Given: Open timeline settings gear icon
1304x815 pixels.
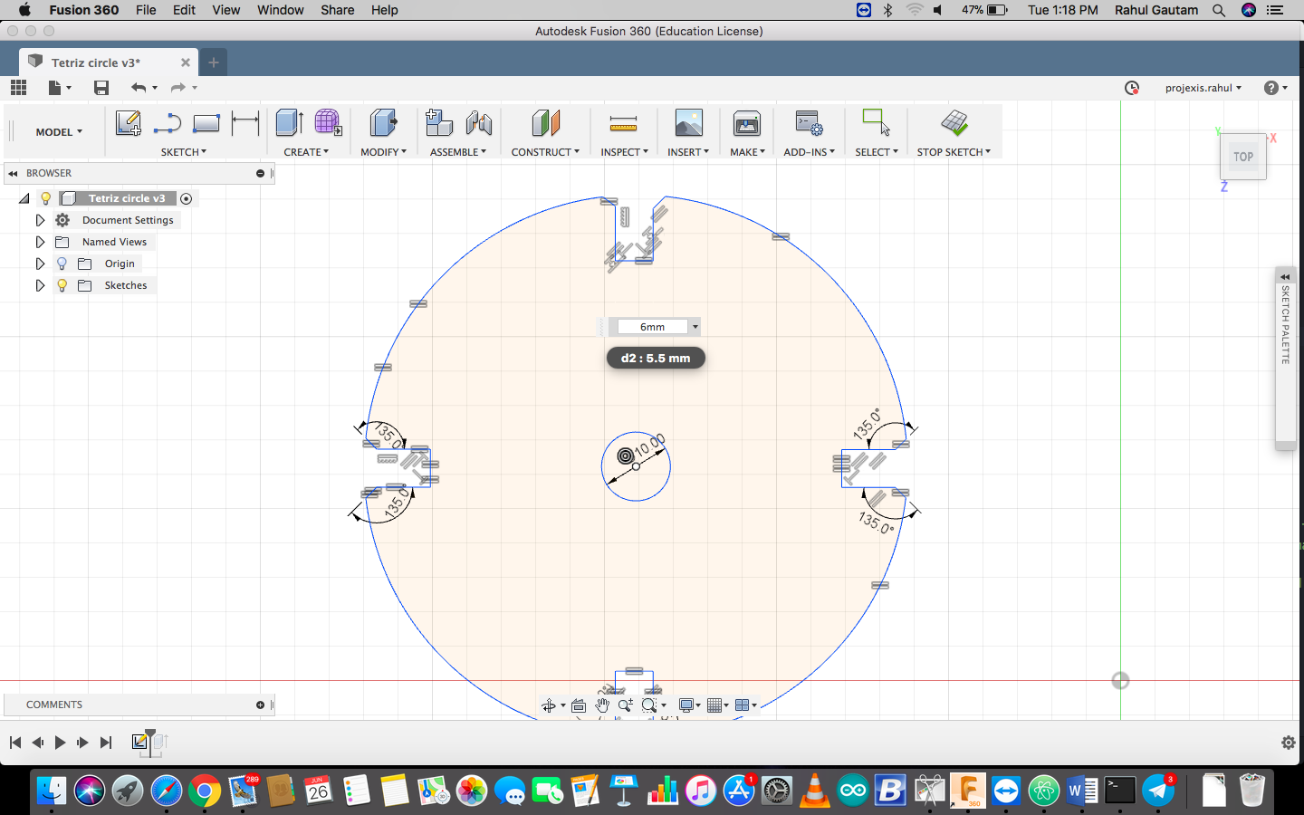Looking at the screenshot, I should point(1289,743).
